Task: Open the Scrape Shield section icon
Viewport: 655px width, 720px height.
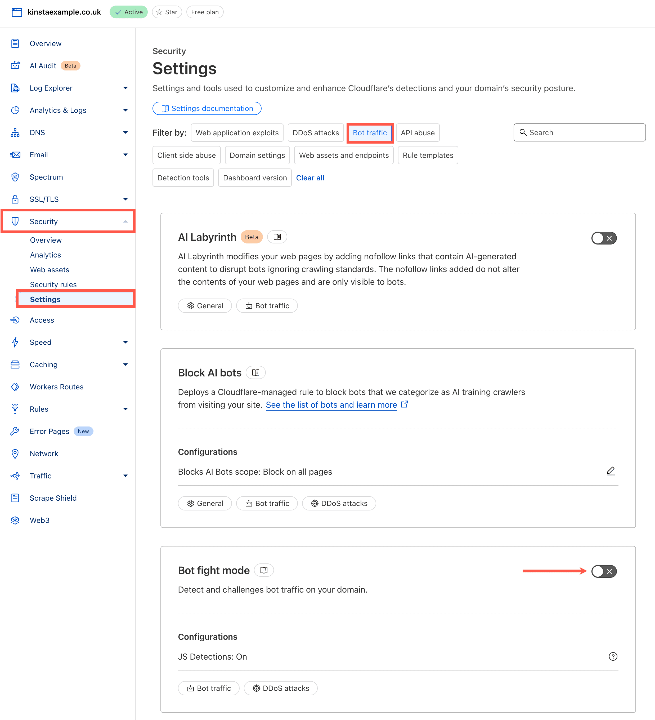Action: (15, 498)
